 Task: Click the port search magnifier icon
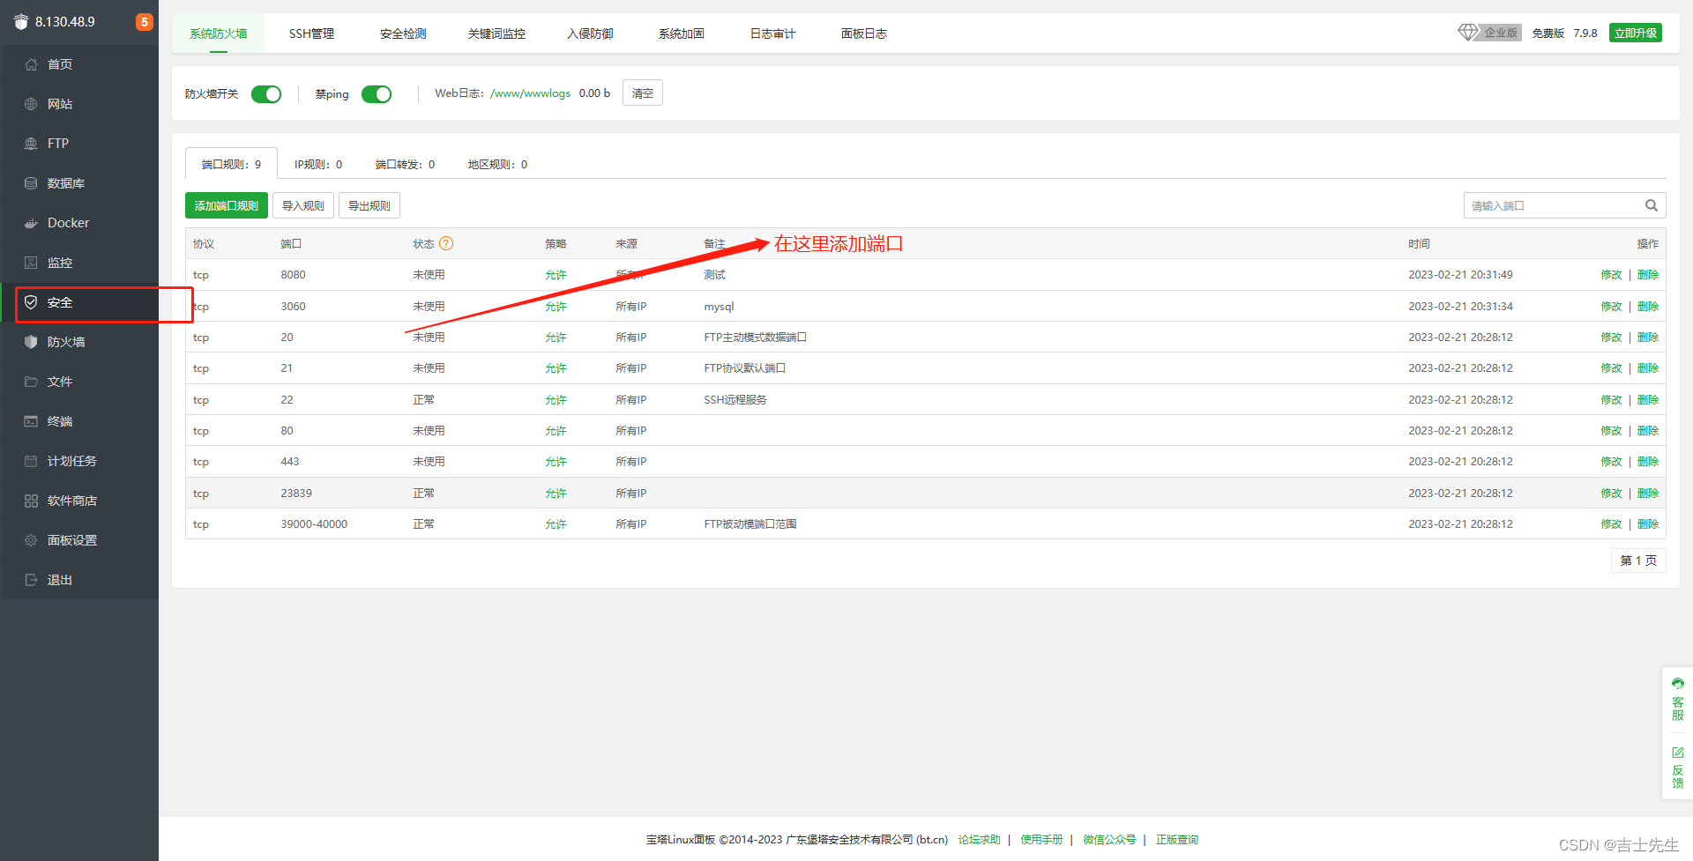(1652, 205)
